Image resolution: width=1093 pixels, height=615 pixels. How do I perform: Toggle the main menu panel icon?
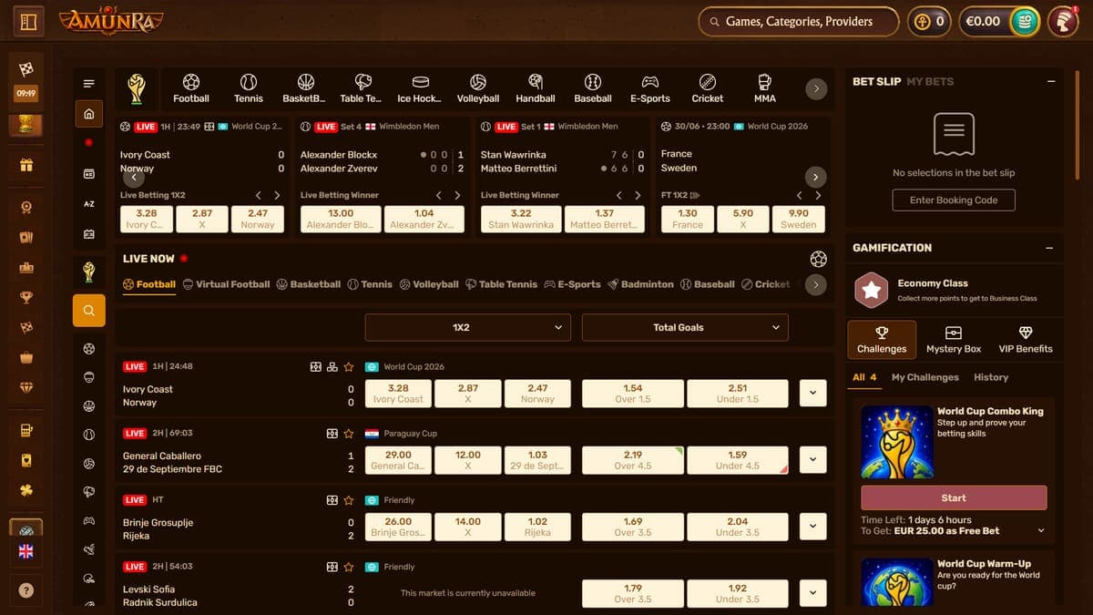point(28,21)
